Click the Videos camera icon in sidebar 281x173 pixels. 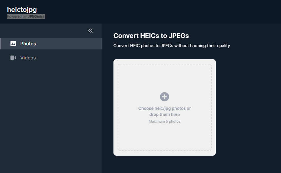coord(13,58)
